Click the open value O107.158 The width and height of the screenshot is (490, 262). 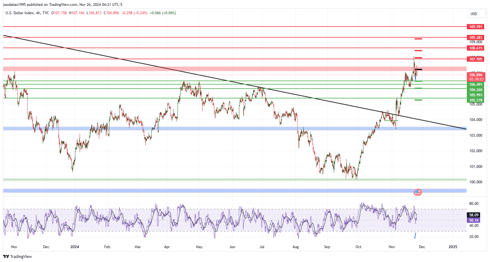click(59, 13)
